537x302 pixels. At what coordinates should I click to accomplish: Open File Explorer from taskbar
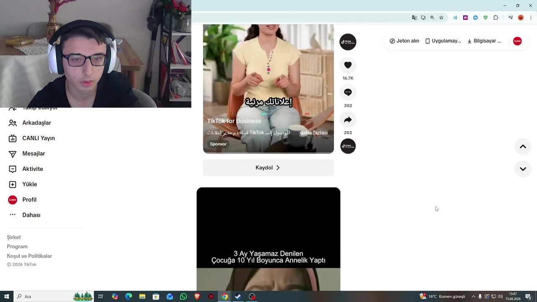click(x=142, y=297)
